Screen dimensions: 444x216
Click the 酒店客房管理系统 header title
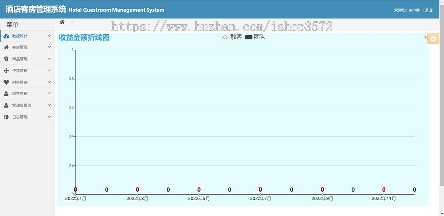36,9
